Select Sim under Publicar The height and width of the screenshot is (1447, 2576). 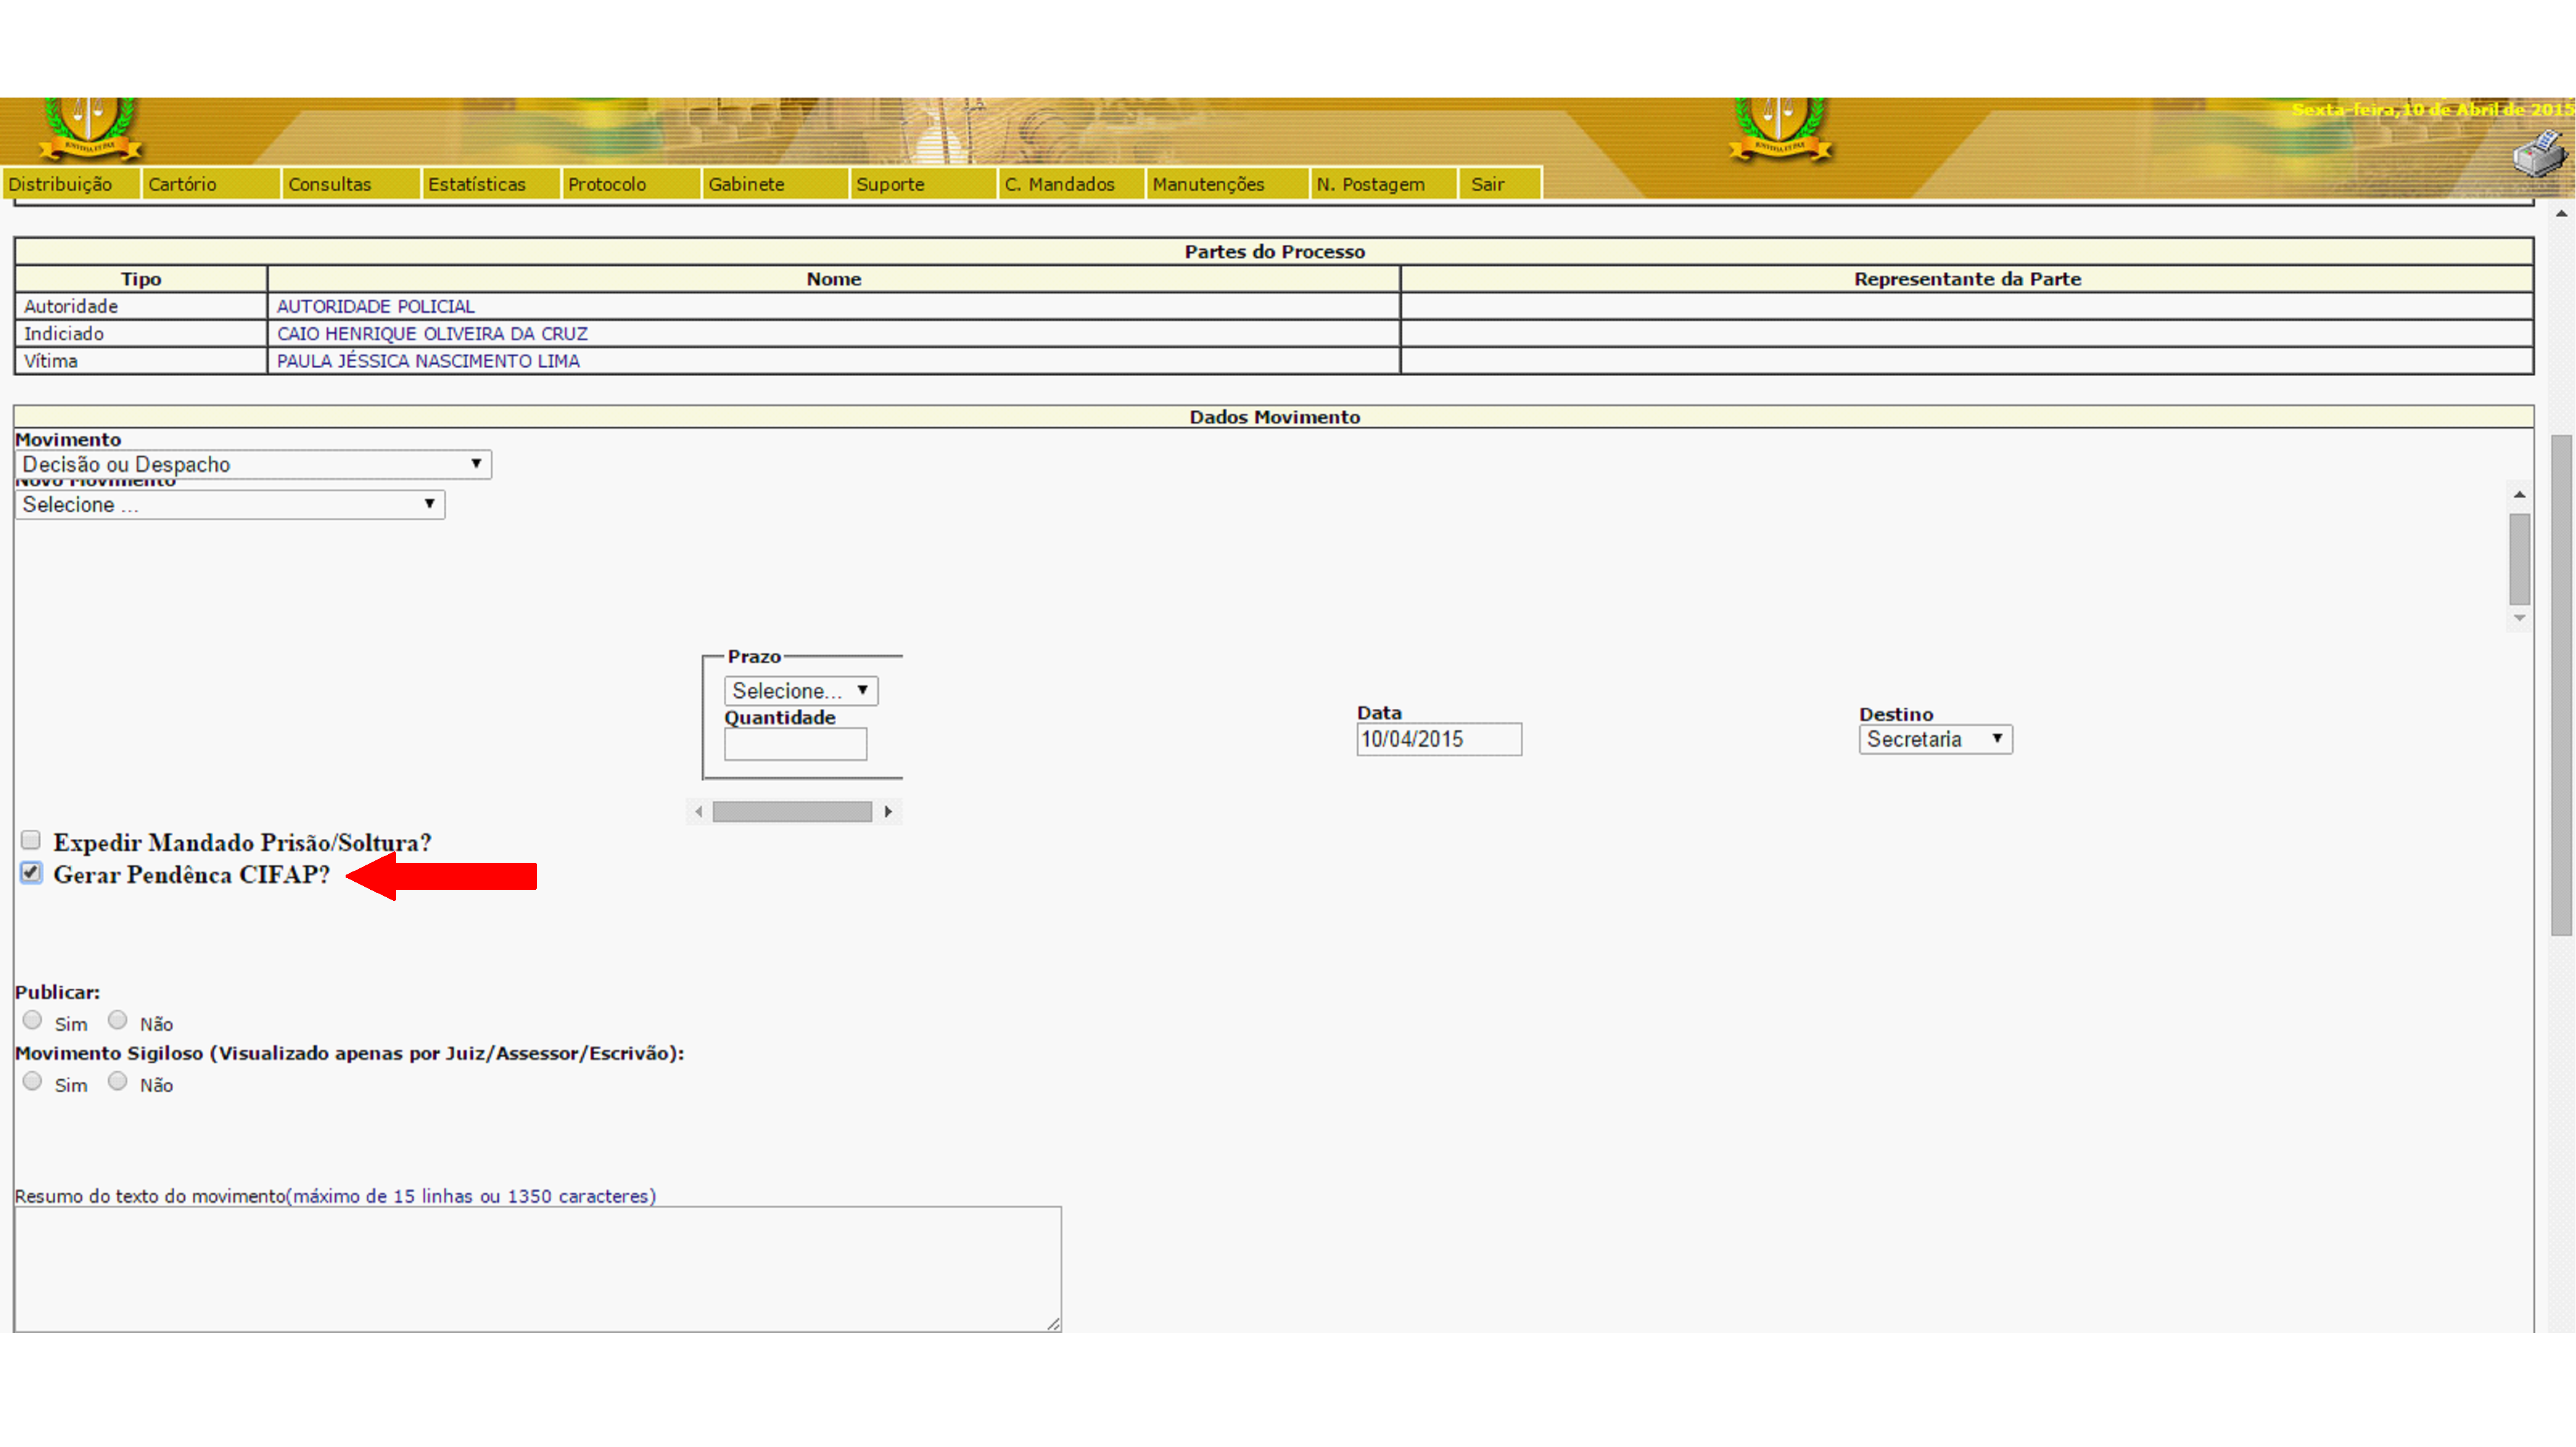click(x=33, y=1021)
